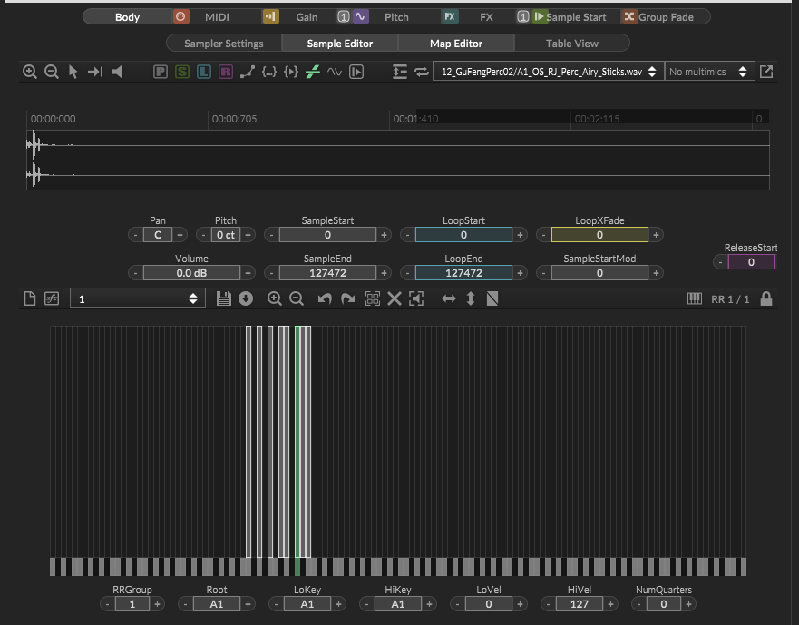
Task: Toggle the purple R release area button
Action: pos(226,72)
